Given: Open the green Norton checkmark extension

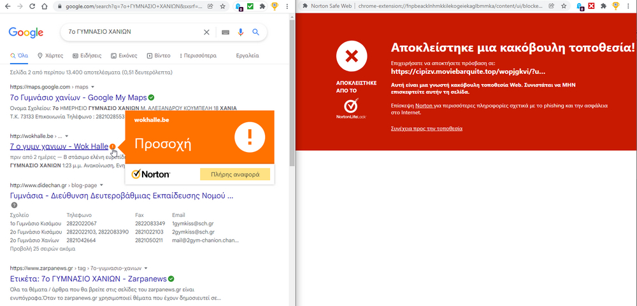Looking at the screenshot, I should click(x=250, y=6).
